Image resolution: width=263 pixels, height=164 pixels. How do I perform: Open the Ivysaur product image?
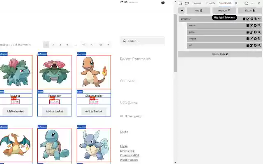click(x=16, y=72)
